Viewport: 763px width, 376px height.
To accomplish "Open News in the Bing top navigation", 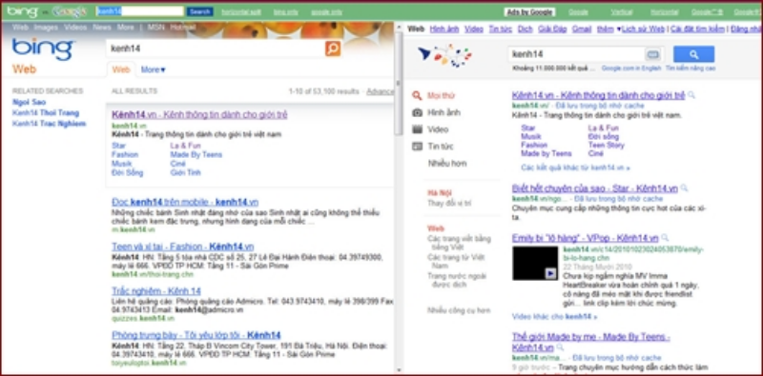I will click(x=102, y=28).
